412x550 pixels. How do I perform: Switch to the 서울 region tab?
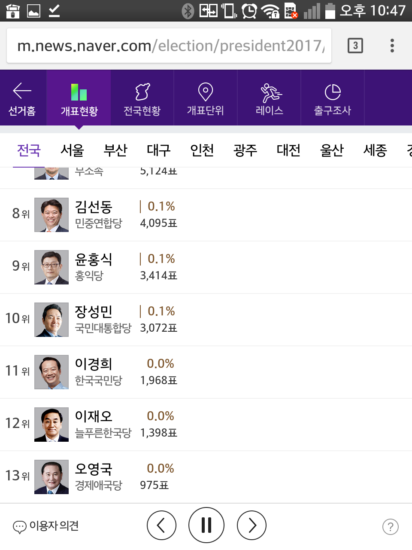72,150
